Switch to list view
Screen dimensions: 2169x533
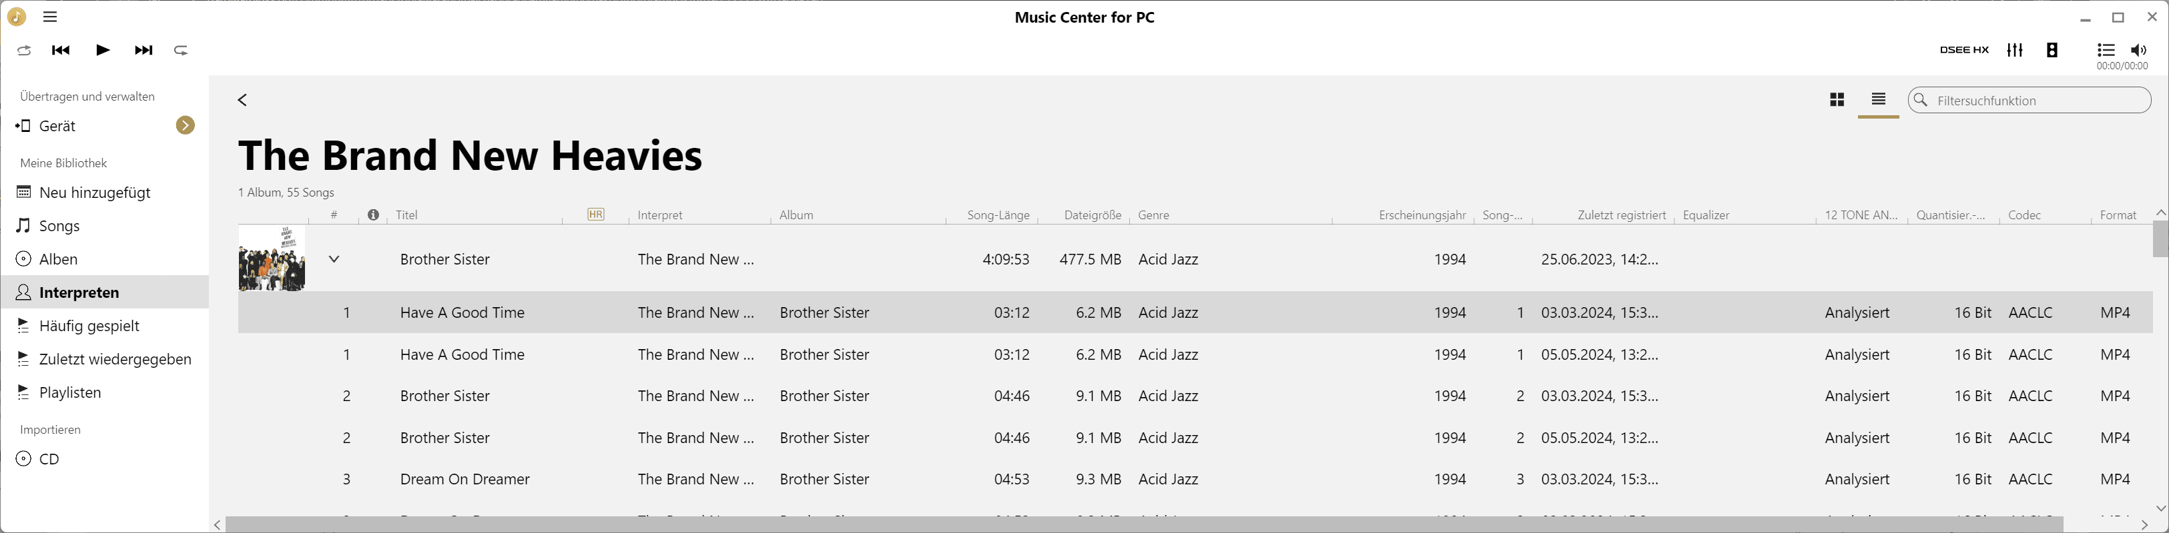pos(1879,100)
